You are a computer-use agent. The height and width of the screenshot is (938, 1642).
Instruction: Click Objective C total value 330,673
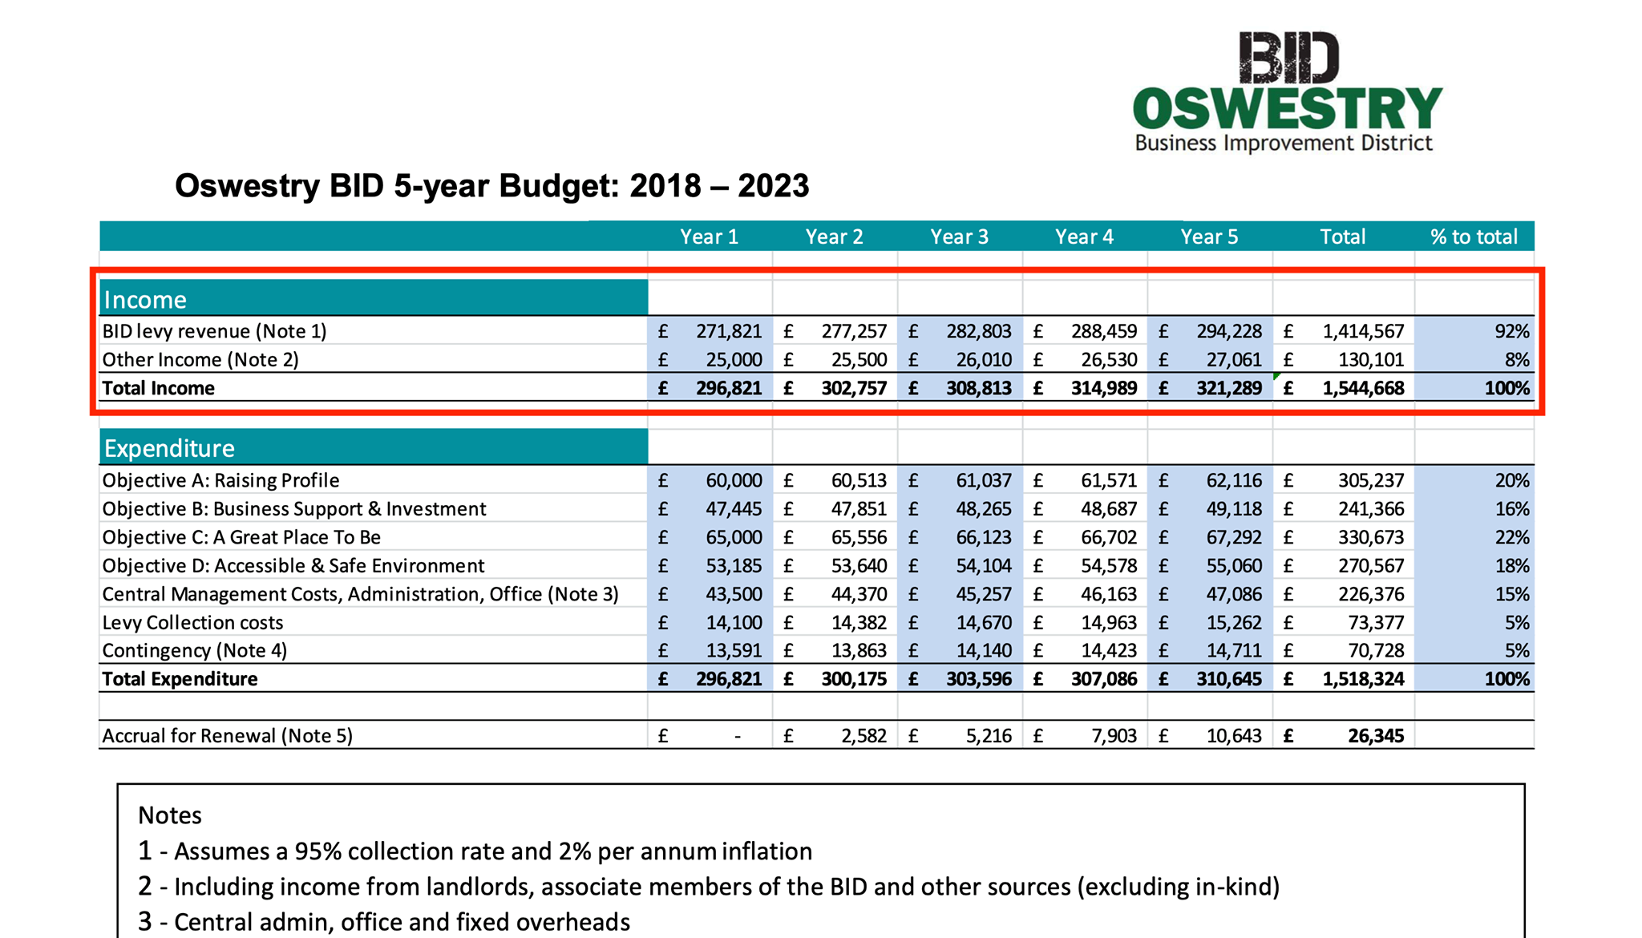point(1370,537)
